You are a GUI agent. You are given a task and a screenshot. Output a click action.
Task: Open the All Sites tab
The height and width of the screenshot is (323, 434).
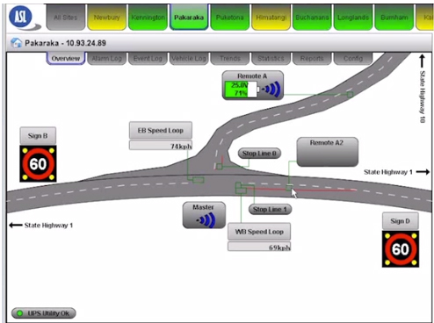click(66, 18)
